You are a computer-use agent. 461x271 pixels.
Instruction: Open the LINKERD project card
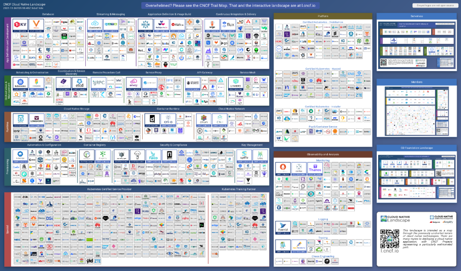click(x=236, y=84)
